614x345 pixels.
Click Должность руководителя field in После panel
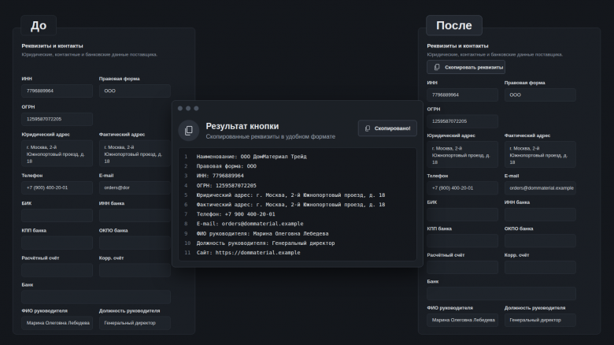(540, 320)
